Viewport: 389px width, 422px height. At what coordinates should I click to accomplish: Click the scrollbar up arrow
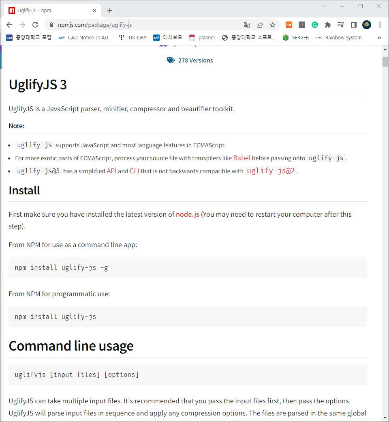click(385, 49)
